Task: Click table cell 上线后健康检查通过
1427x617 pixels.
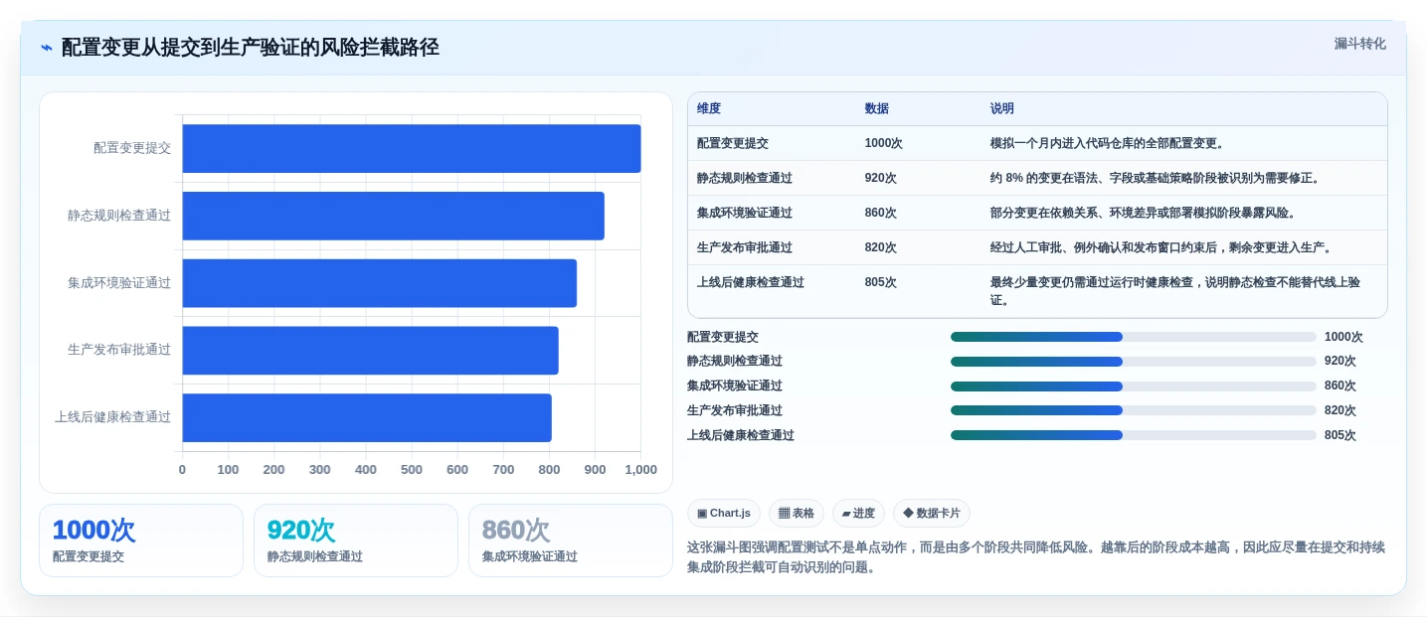Action: click(x=751, y=282)
